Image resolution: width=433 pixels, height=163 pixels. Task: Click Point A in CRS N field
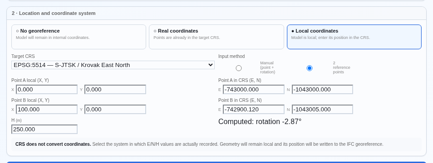322,90
